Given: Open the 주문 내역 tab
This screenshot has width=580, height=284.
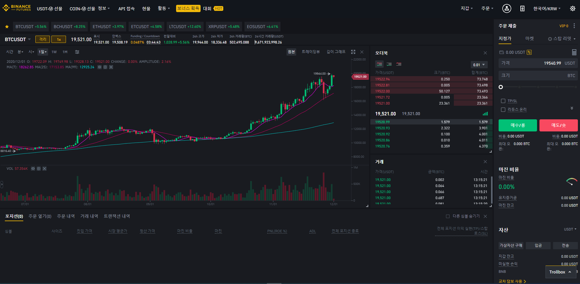Looking at the screenshot, I should point(66,216).
